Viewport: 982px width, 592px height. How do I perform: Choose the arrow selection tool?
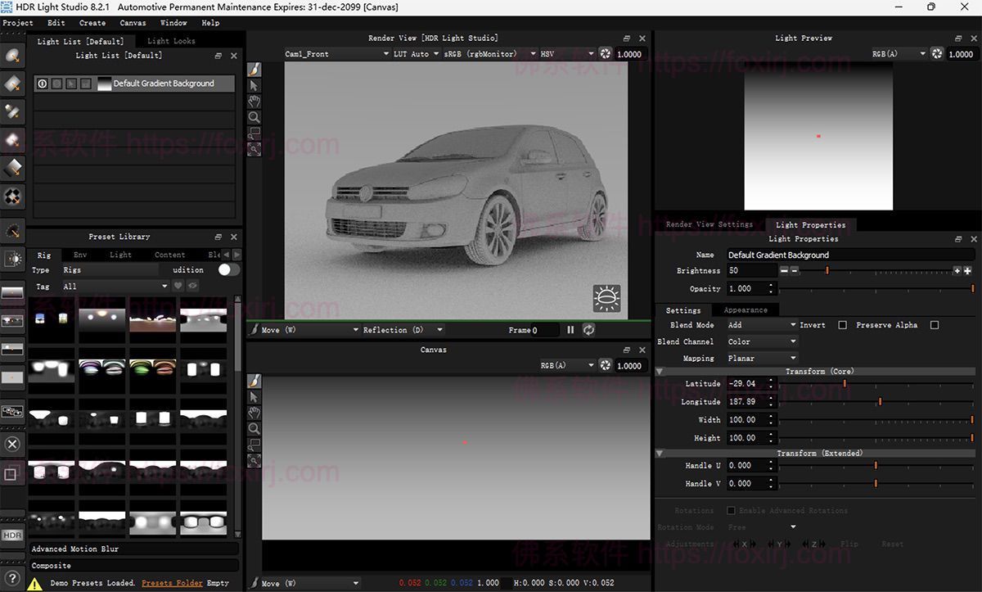pos(254,85)
